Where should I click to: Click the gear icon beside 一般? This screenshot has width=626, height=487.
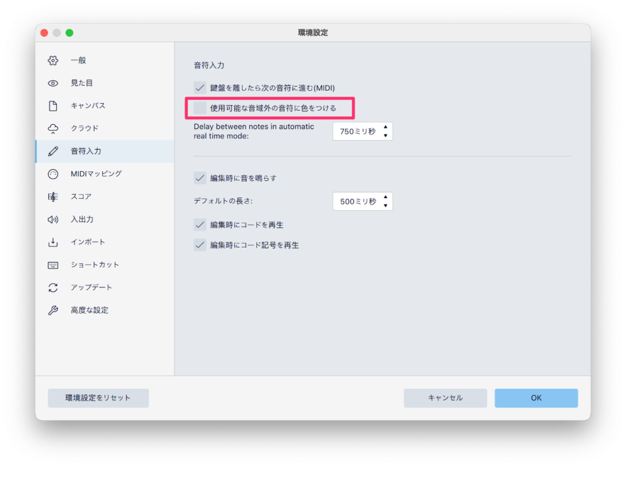tap(53, 60)
